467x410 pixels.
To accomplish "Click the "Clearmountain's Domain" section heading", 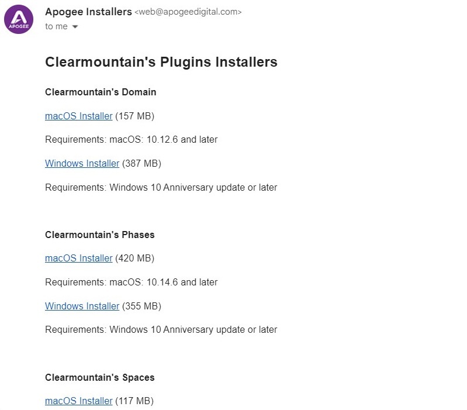I will click(101, 92).
